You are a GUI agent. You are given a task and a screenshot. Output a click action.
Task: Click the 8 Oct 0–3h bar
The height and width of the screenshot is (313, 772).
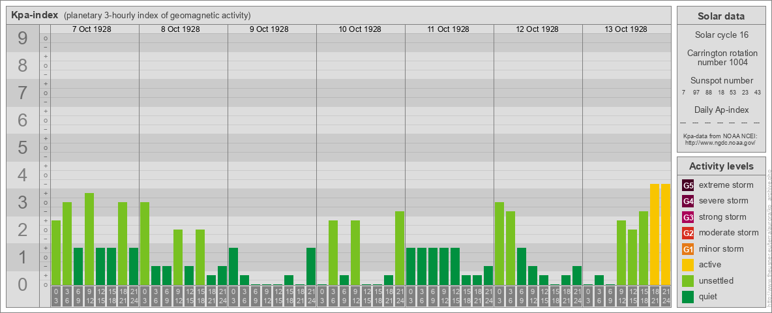point(145,244)
